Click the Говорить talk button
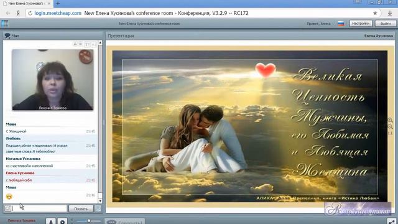The width and height of the screenshot is (398, 224). pyautogui.click(x=124, y=222)
